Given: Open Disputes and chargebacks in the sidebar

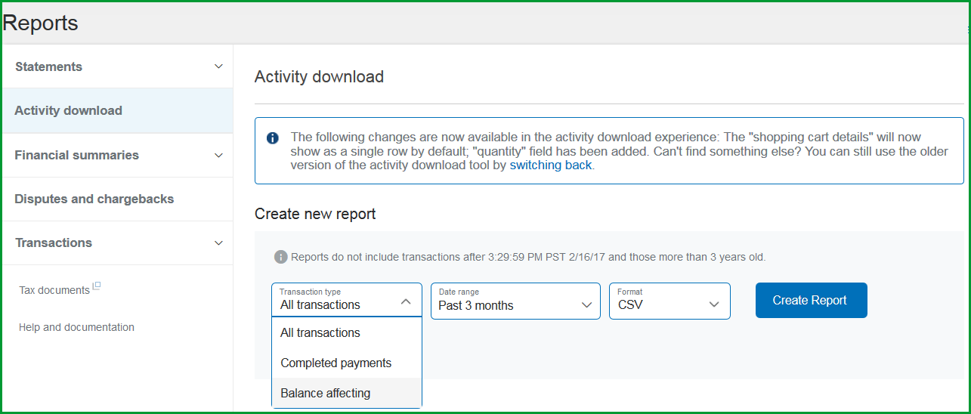Looking at the screenshot, I should point(94,199).
